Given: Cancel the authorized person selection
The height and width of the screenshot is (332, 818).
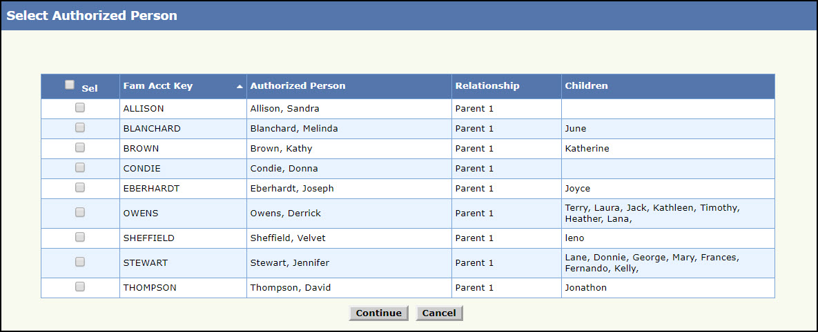Looking at the screenshot, I should tap(439, 313).
